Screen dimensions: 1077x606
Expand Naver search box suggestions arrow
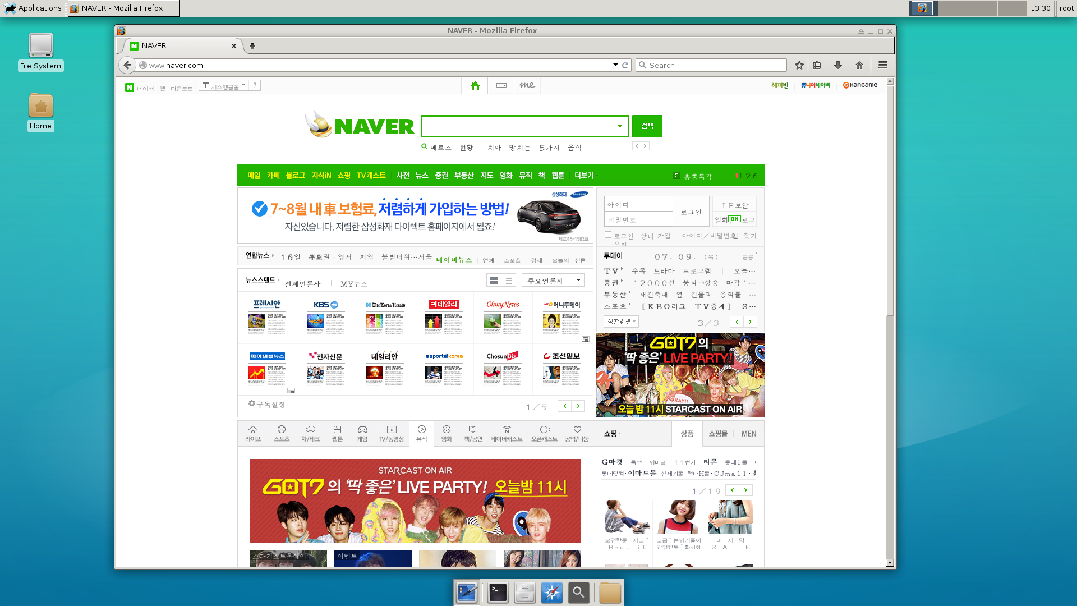[x=620, y=126]
